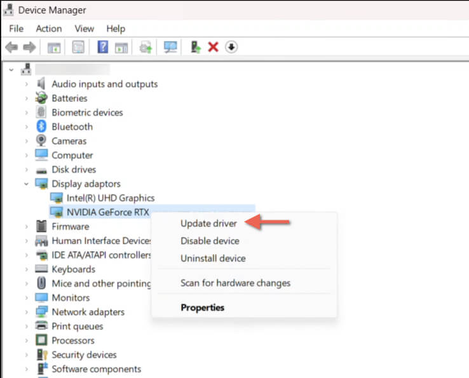The image size is (469, 378).
Task: Choose Update driver from context menu
Action: [x=209, y=224]
